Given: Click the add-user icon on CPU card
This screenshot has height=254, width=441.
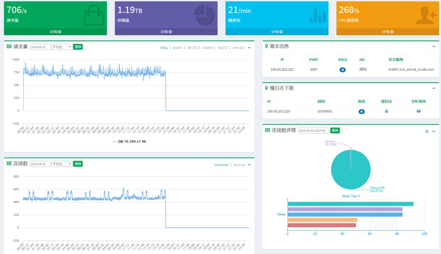Looking at the screenshot, I should coord(426,15).
